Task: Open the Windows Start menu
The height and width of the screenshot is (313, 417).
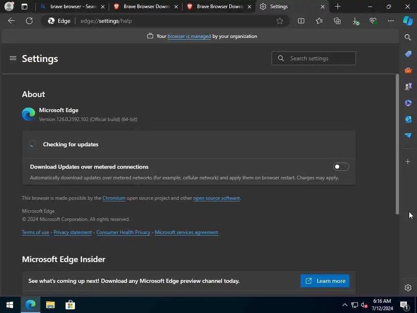Action: point(10,305)
